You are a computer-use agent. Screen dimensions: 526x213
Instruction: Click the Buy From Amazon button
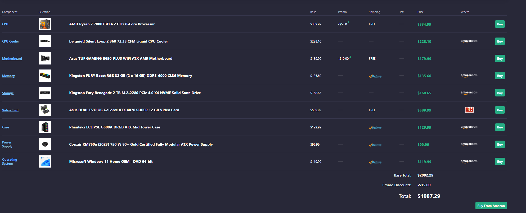click(491, 206)
